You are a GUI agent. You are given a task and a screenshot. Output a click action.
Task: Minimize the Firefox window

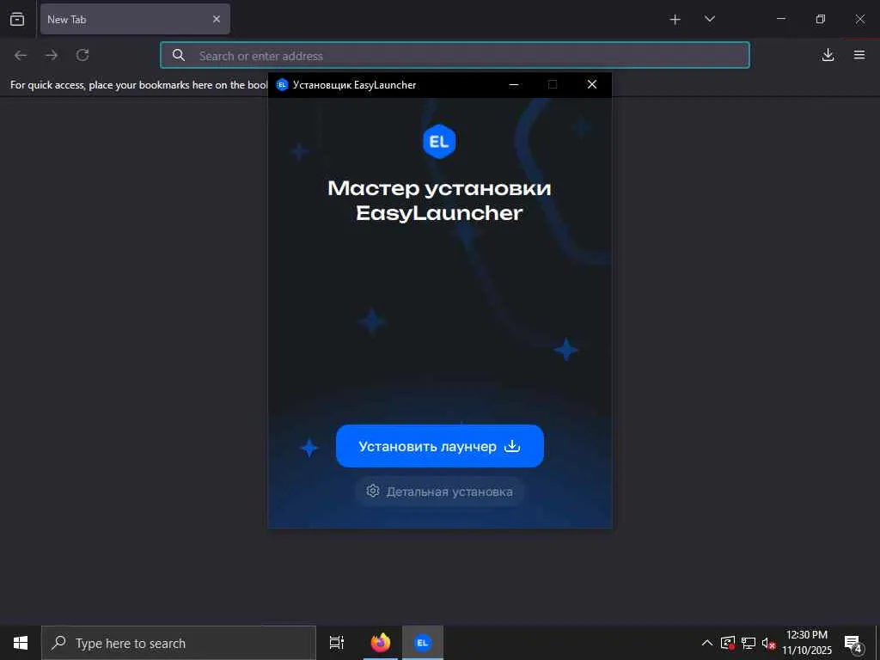[780, 19]
